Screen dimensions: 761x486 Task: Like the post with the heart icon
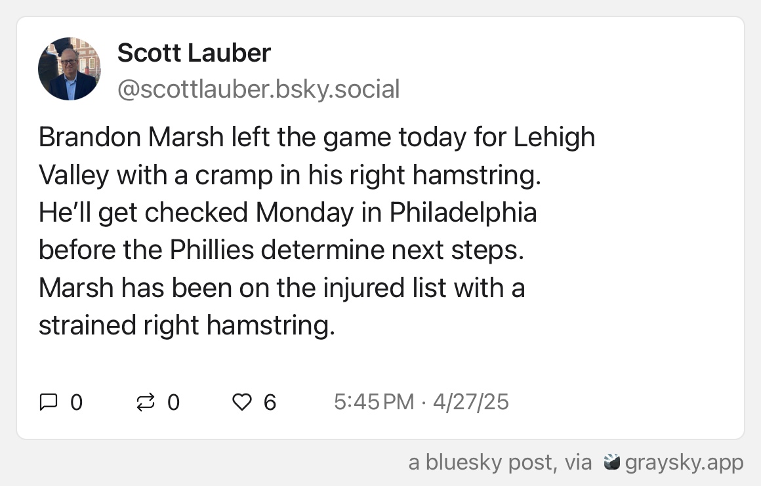coord(242,402)
